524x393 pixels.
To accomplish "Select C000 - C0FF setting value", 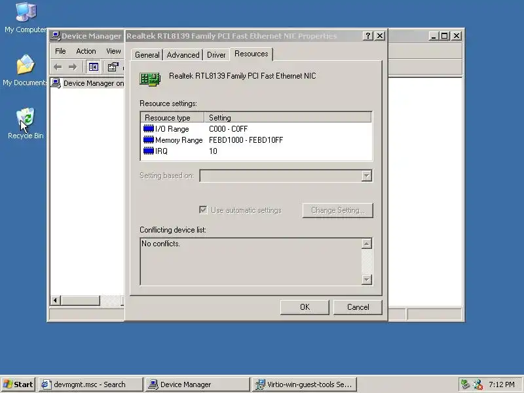I will coord(228,128).
